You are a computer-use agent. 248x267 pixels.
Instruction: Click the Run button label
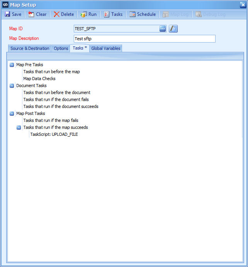coord(92,14)
